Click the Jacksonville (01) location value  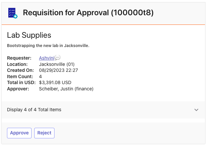[57, 64]
